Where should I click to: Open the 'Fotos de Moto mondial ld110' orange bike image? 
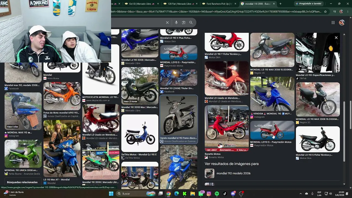coord(62,96)
